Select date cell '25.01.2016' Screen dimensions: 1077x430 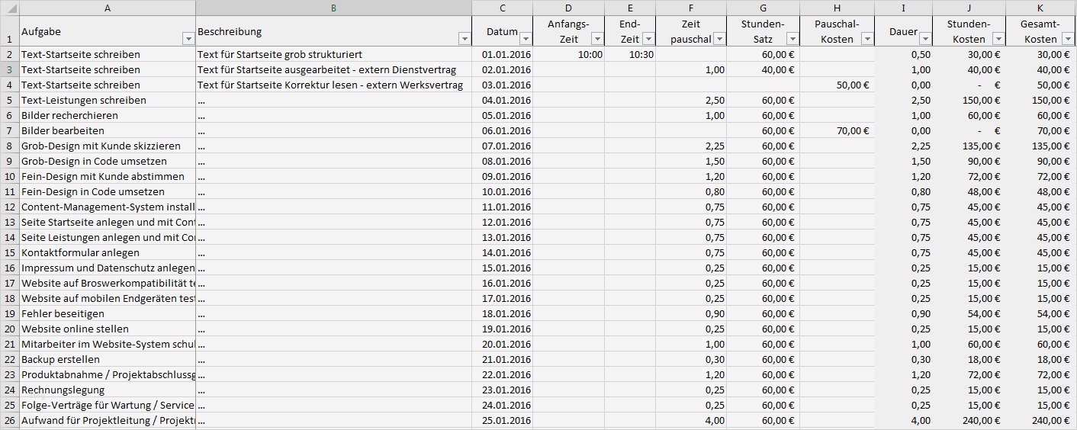click(x=503, y=420)
